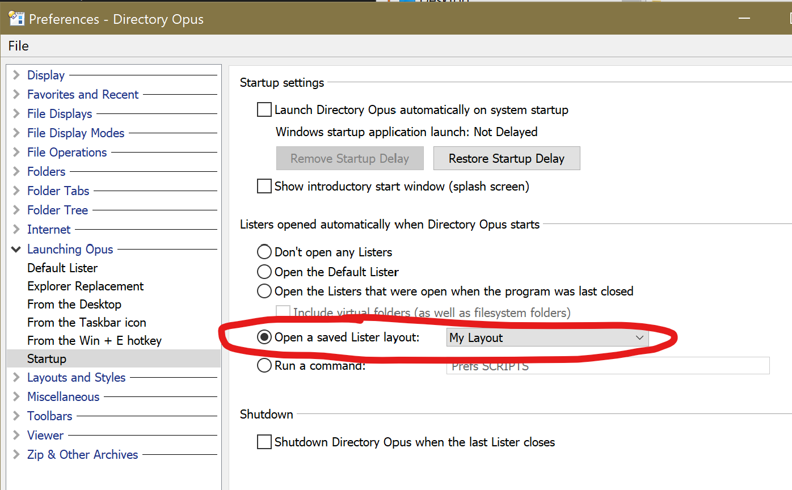Expand the File Operations category
The image size is (792, 490).
click(x=16, y=153)
